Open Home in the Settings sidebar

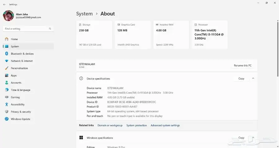(28, 39)
